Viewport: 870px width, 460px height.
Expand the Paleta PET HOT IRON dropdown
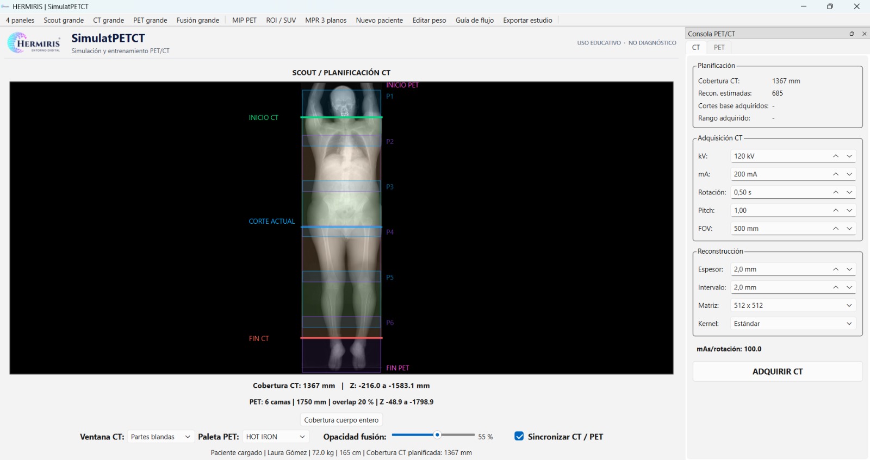pos(276,437)
